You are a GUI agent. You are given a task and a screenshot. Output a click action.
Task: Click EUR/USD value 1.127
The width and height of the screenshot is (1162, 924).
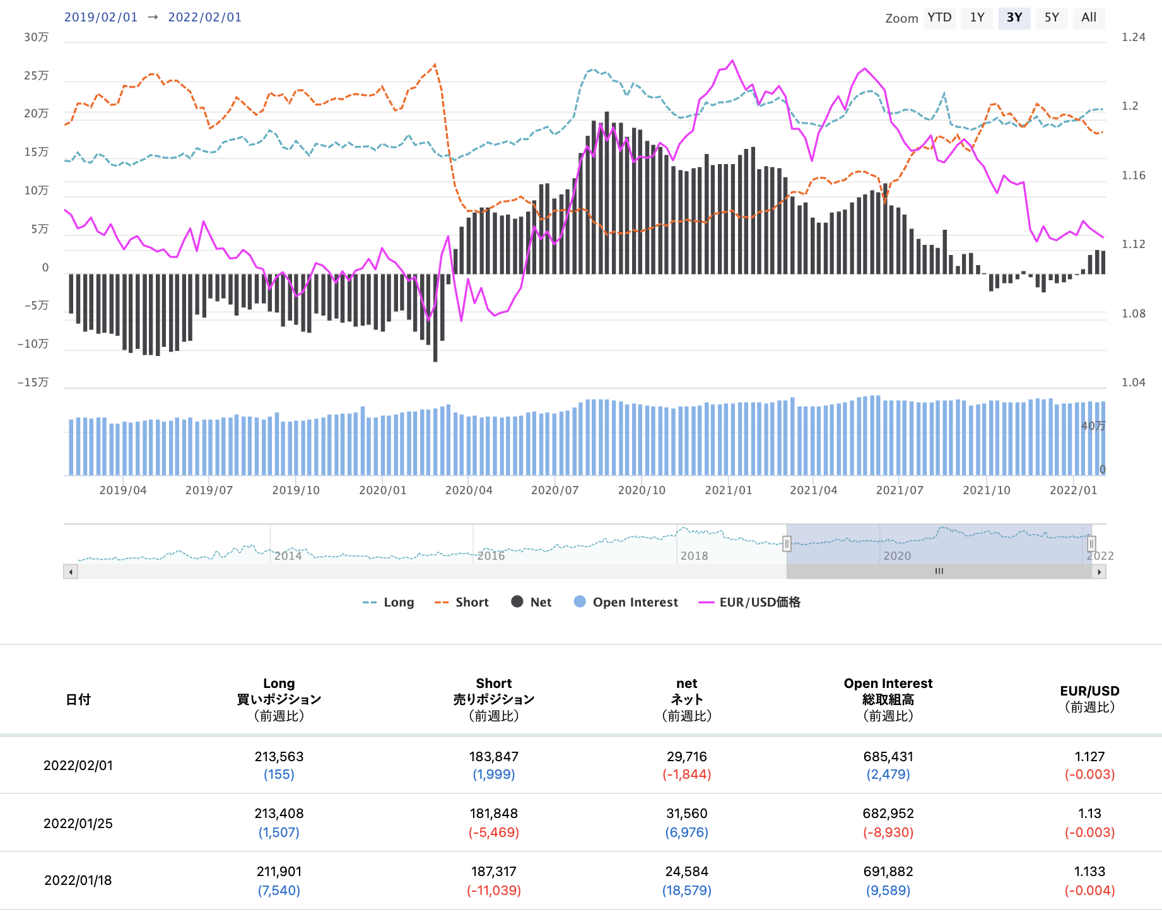(x=1089, y=756)
